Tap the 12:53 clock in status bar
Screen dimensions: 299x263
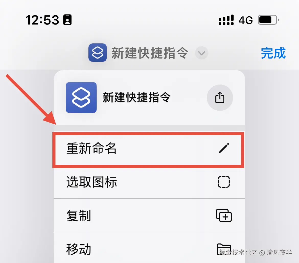tap(42, 20)
